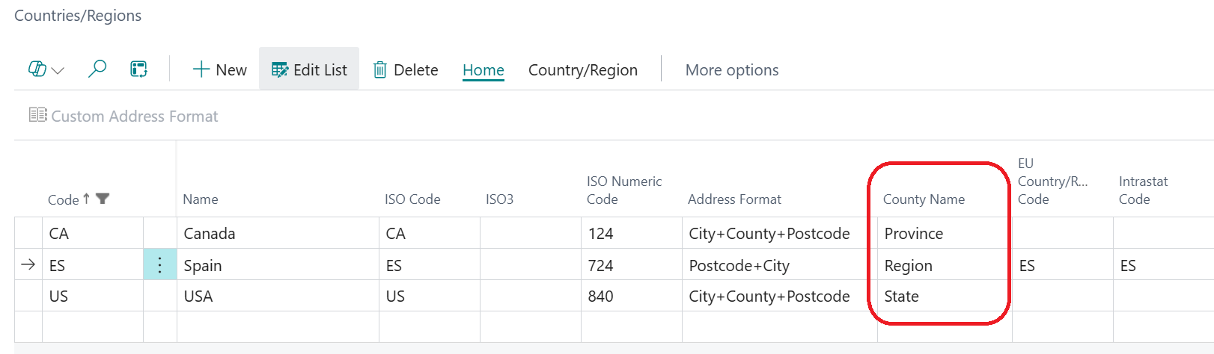Click Spain's EU Country/Region Code ES
1214x354 pixels.
[1063, 265]
